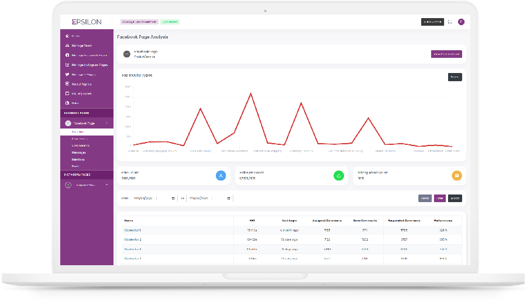Click the purple View On Facebook button
Screen dimensions: 530x302
coord(446,54)
